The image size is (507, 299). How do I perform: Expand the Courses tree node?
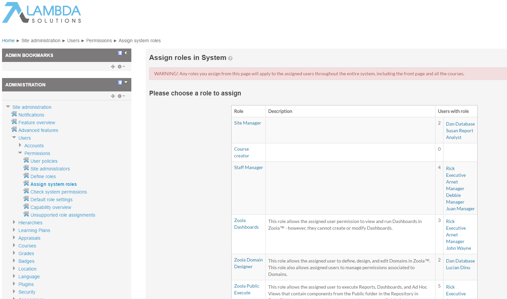point(14,245)
